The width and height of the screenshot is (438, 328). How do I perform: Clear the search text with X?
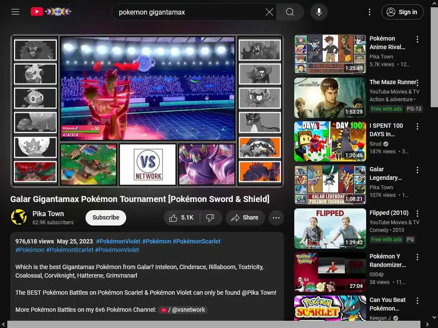(x=269, y=12)
